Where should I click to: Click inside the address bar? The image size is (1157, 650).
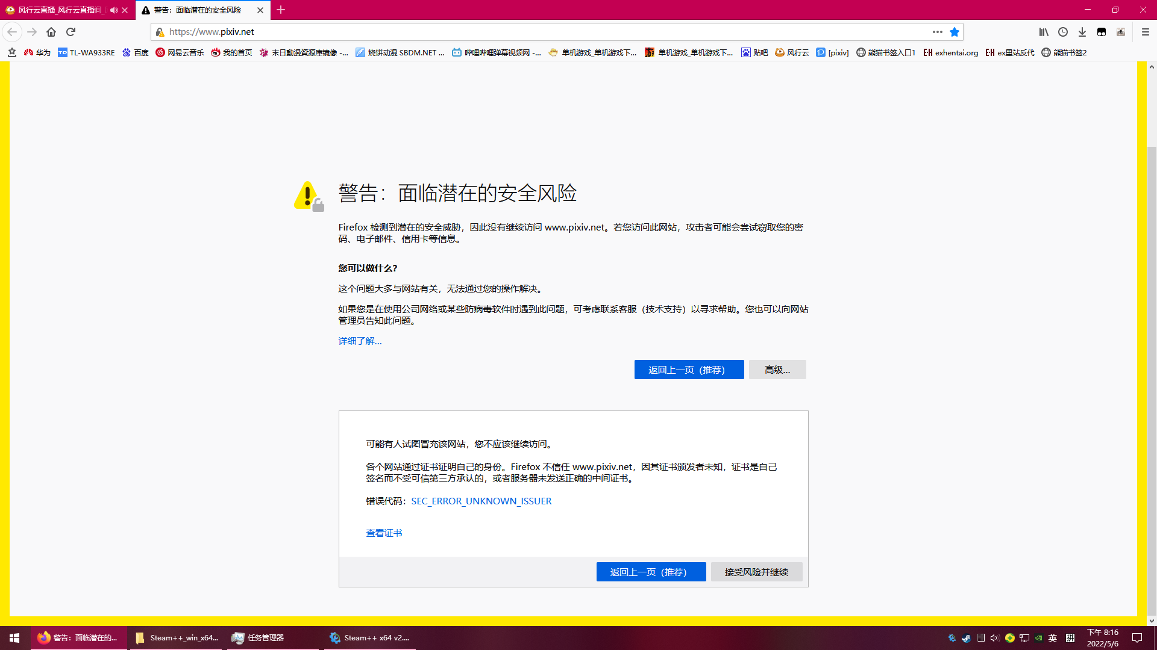pyautogui.click(x=422, y=32)
